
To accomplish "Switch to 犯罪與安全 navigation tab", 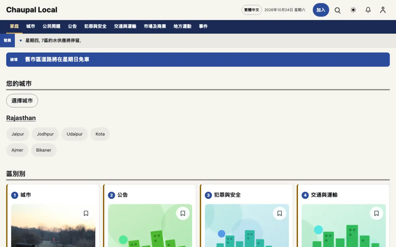I will 95,26.
